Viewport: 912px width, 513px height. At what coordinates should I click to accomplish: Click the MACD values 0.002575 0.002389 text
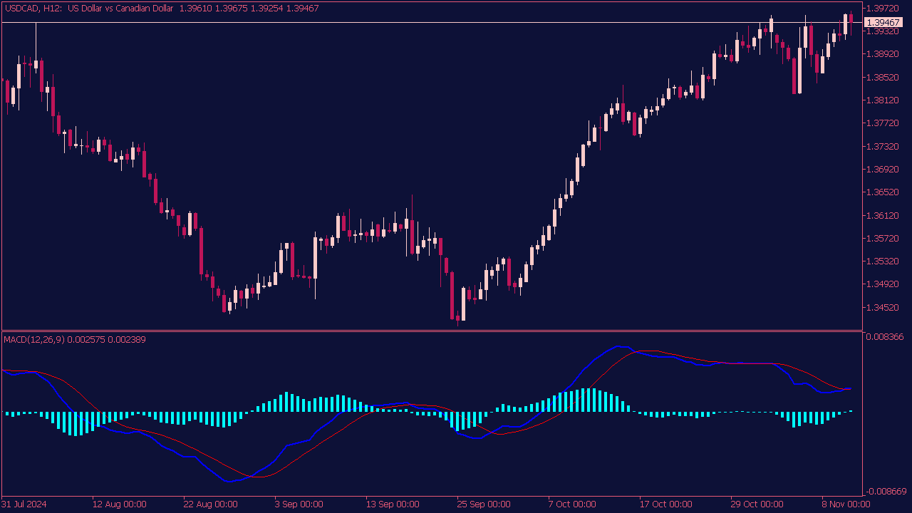(x=107, y=340)
